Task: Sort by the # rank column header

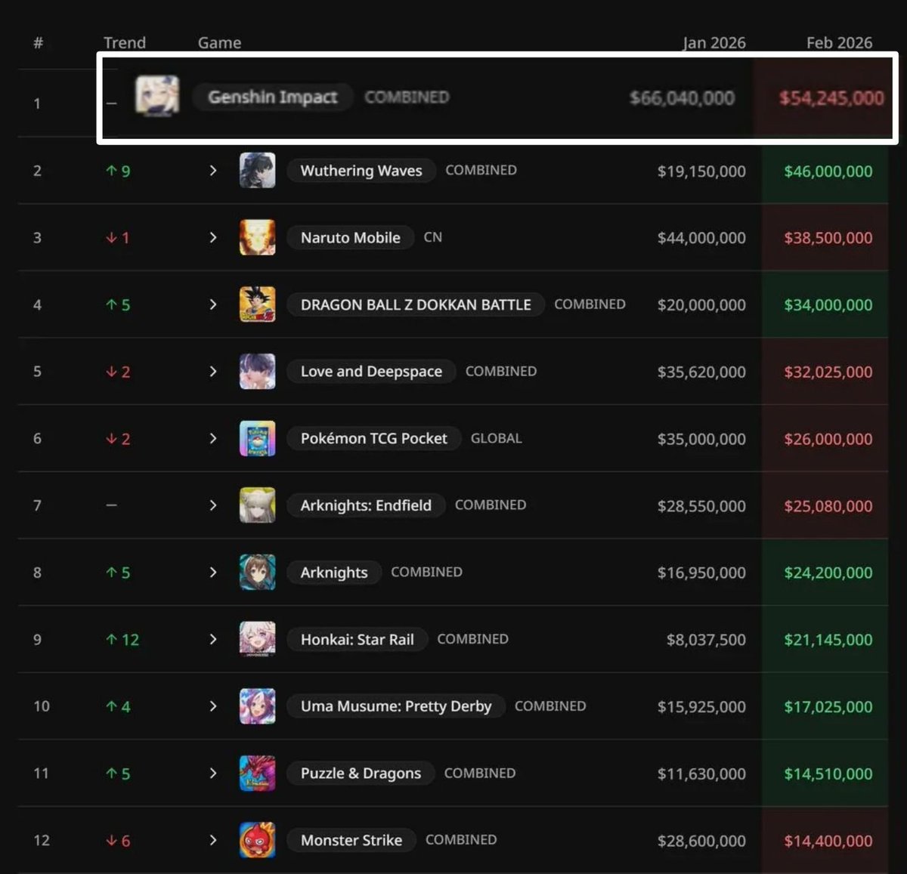Action: 38,43
